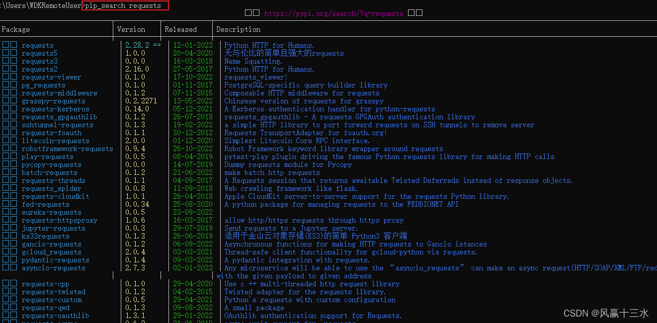
Task: Click 'allow http/https requests through https proxy' description
Action: 314,220
